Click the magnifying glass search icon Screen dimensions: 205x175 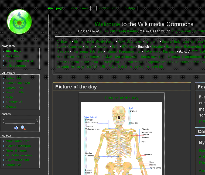point(23,128)
